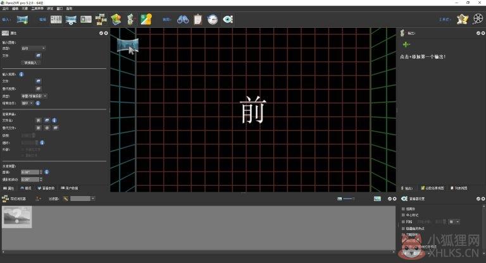Click filter icon in tour browser
Screen dimensions: 486x263
coord(66,199)
